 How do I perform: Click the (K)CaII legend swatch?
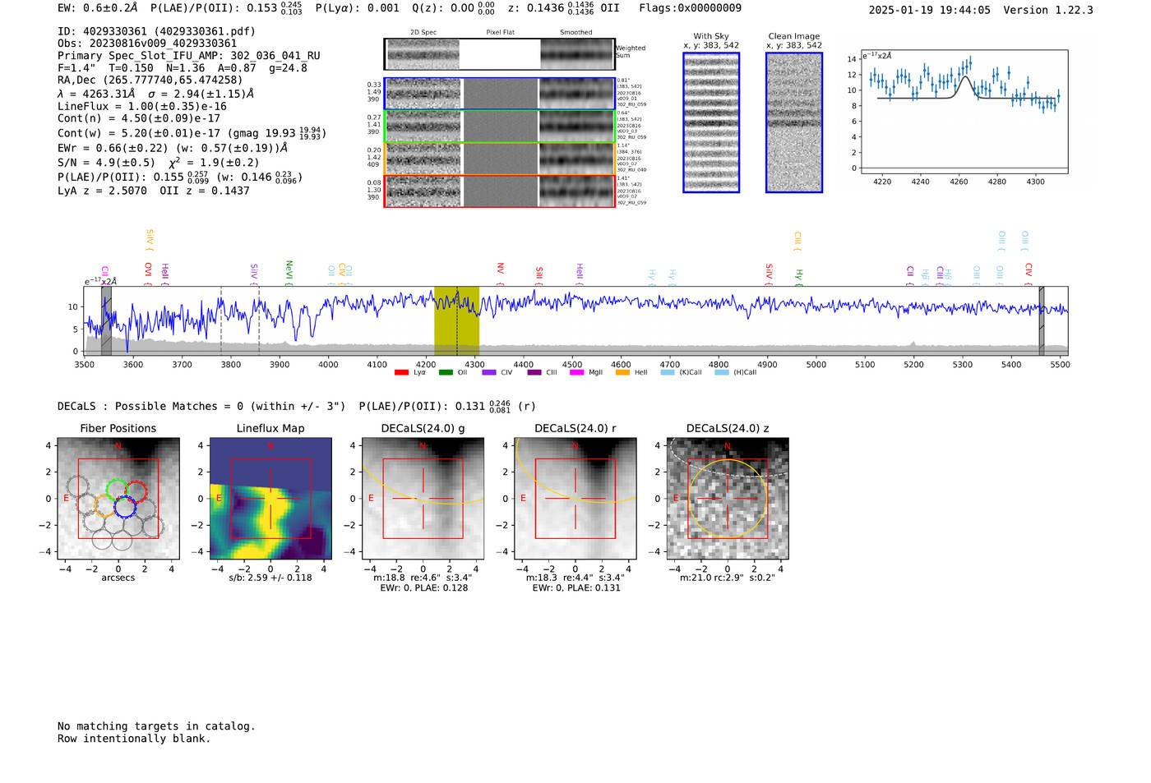click(x=668, y=373)
